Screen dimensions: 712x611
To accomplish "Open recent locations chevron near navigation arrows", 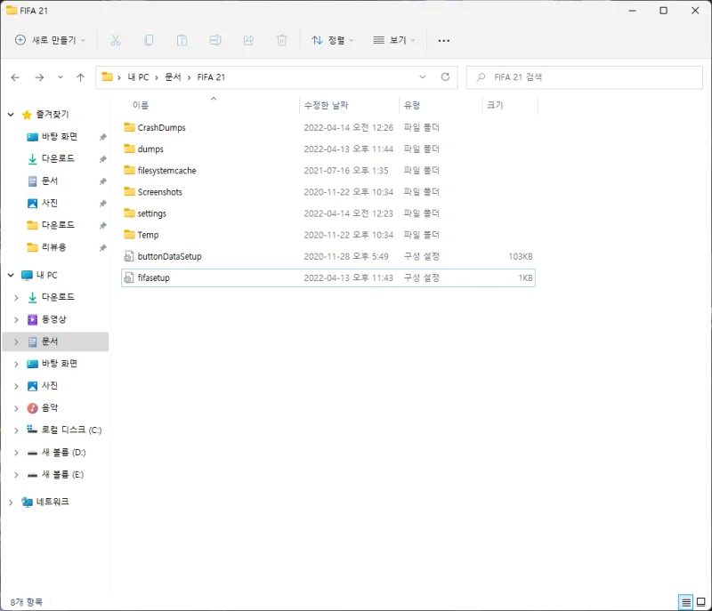I will [61, 77].
